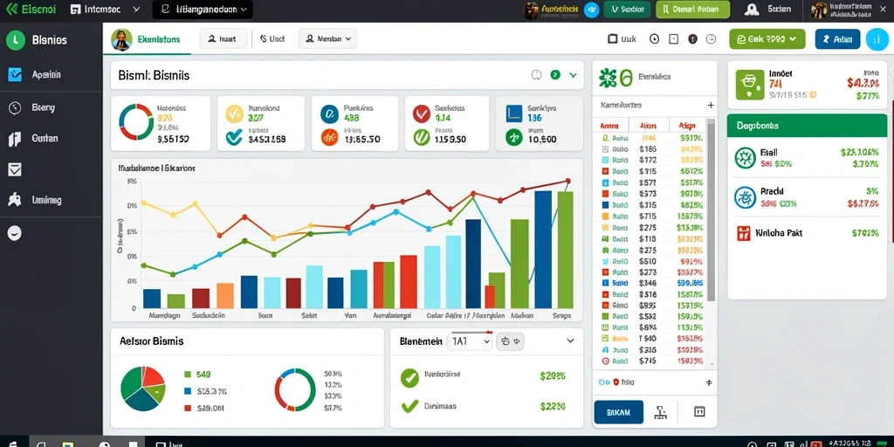Click the red Wnloha Pakt icon
The width and height of the screenshot is (894, 447).
(x=744, y=233)
